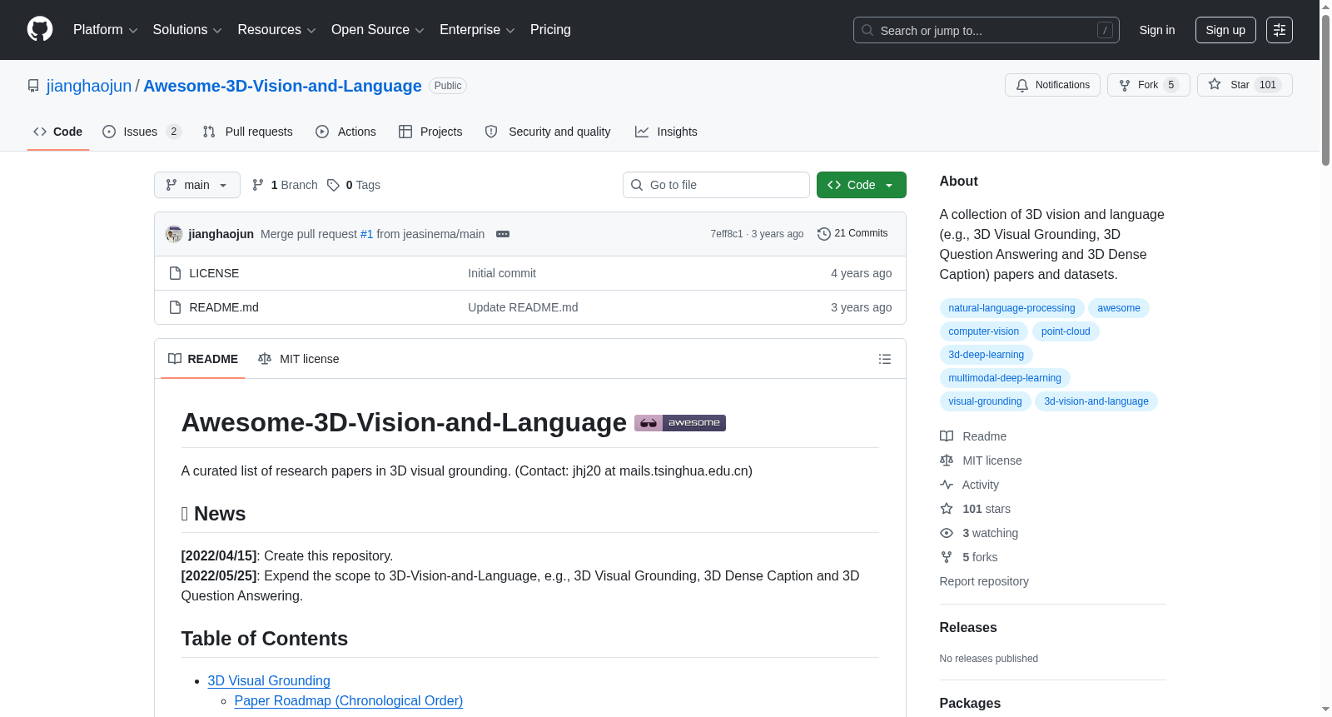Image resolution: width=1332 pixels, height=717 pixels.
Task: Click the fork icon beside 5 forks
Action: (947, 557)
